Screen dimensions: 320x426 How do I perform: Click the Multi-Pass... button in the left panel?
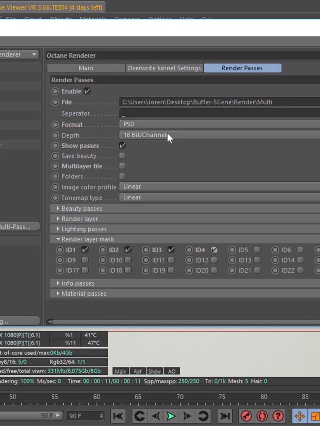pos(20,226)
